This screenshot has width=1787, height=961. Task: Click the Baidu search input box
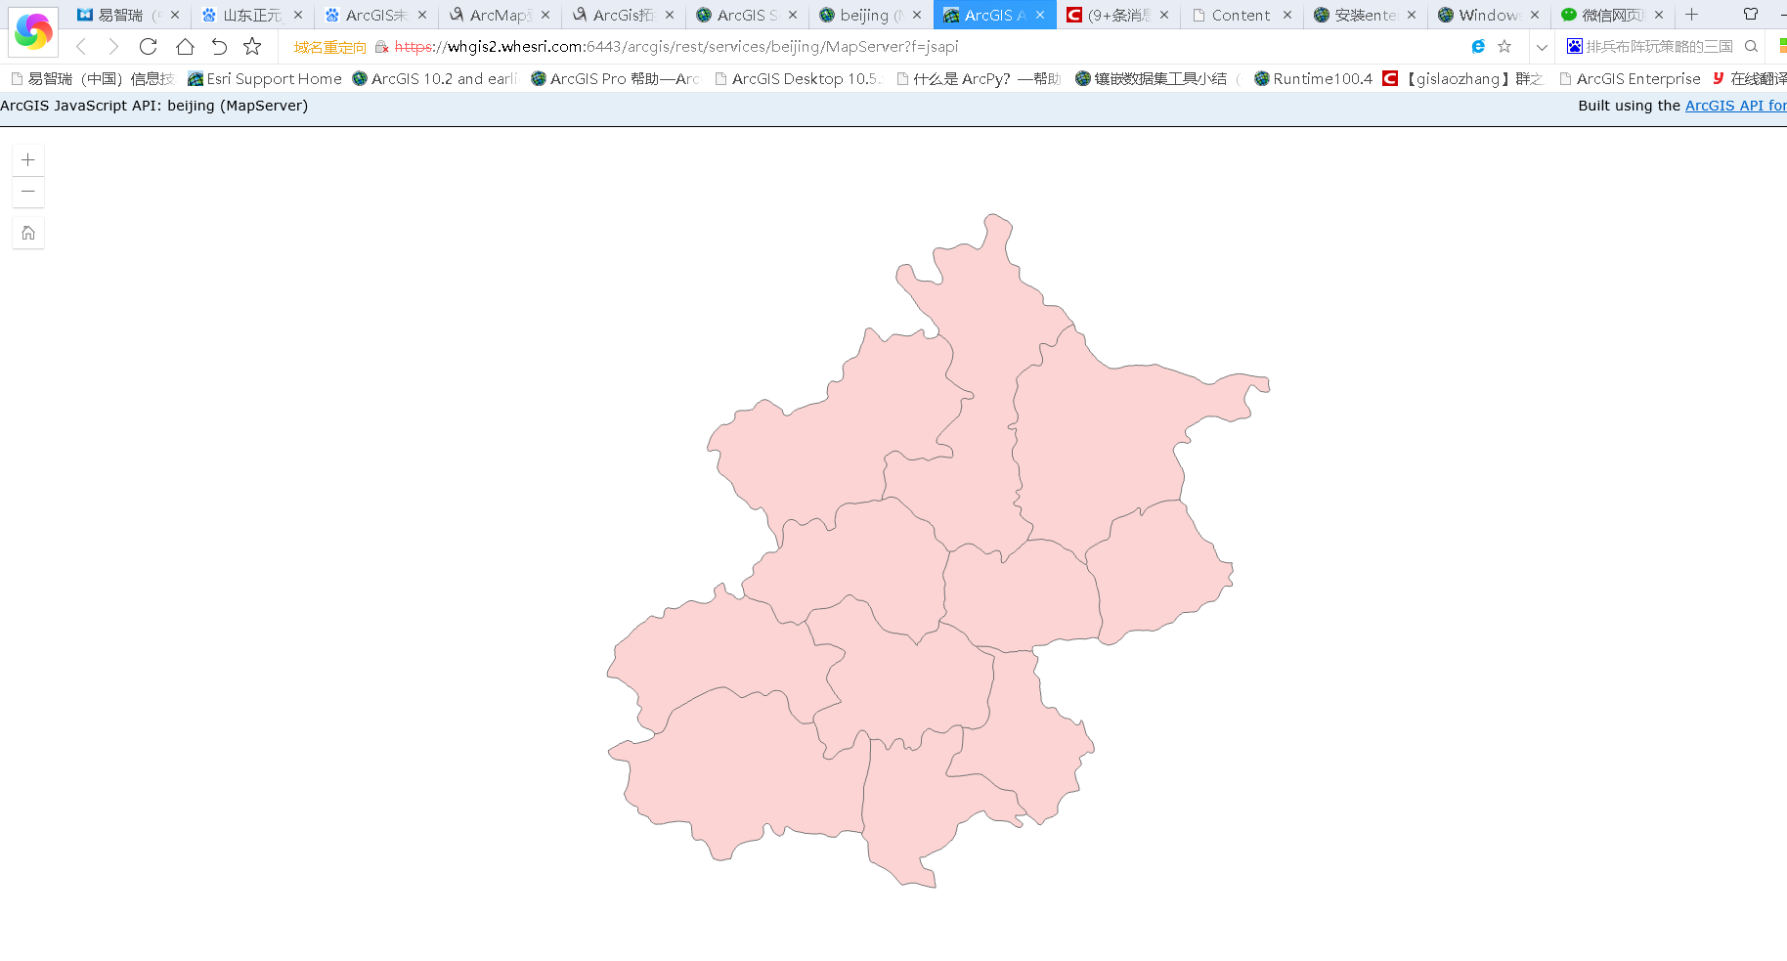point(1662,46)
